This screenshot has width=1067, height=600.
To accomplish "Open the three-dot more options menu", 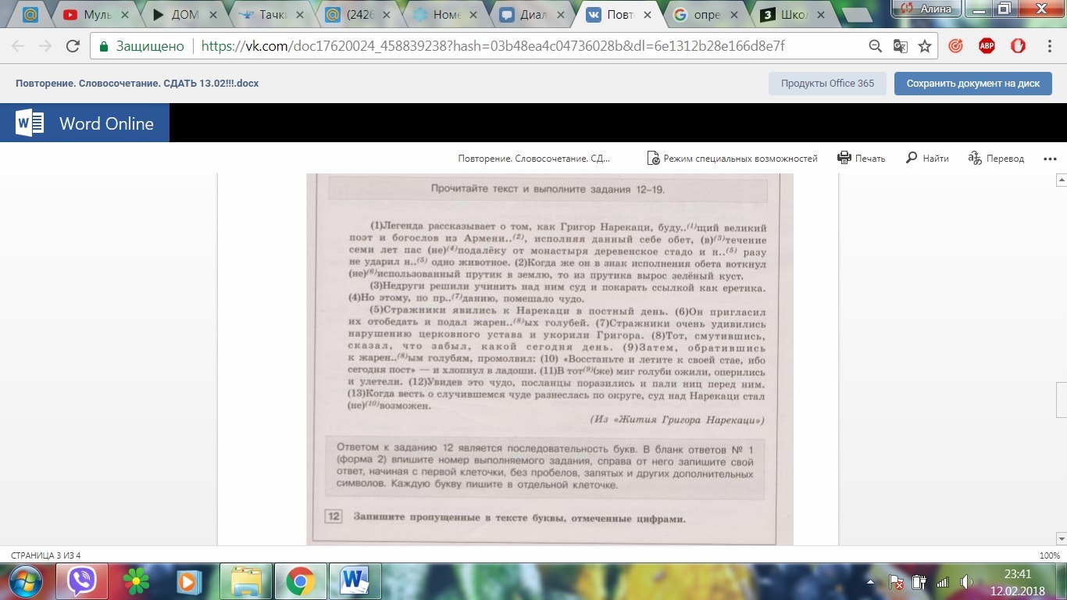I will click(x=1049, y=159).
